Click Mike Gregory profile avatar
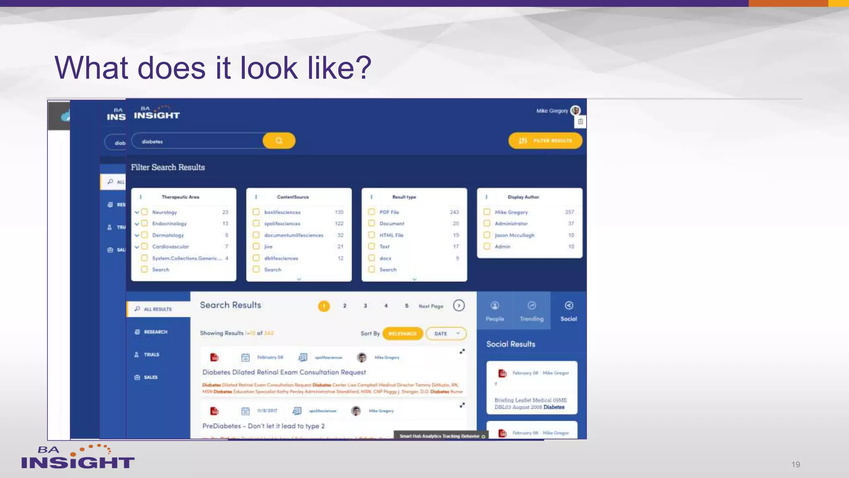This screenshot has height=478, width=849. (x=575, y=110)
